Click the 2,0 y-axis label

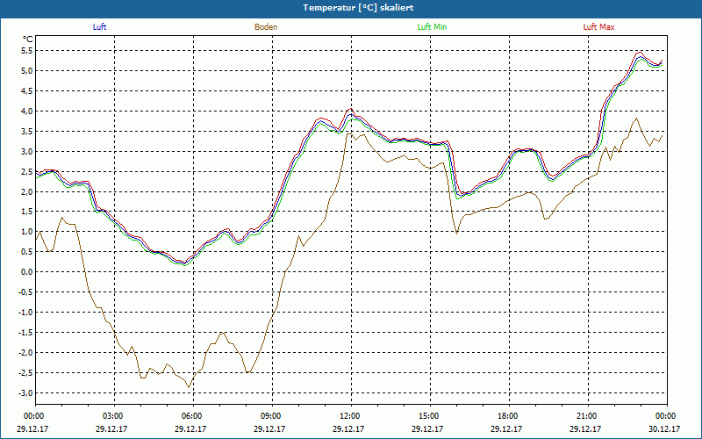point(27,191)
